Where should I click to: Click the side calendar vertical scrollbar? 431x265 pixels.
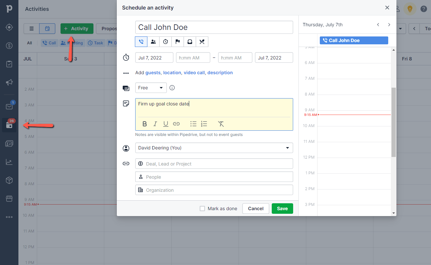pos(393,122)
